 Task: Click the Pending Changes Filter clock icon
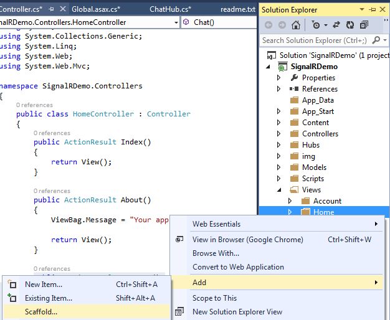(x=316, y=25)
